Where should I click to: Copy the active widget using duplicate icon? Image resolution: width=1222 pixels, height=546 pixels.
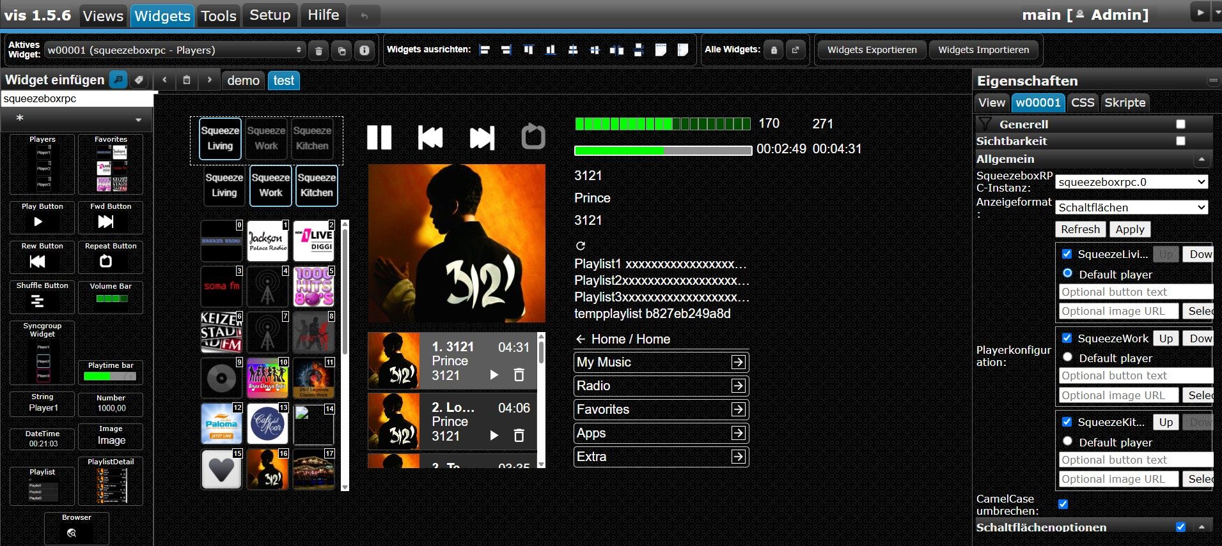tap(342, 50)
